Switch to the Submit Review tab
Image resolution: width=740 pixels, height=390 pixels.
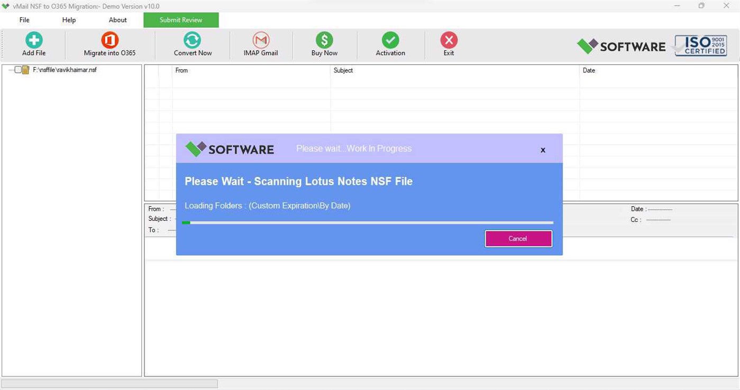[x=181, y=20]
